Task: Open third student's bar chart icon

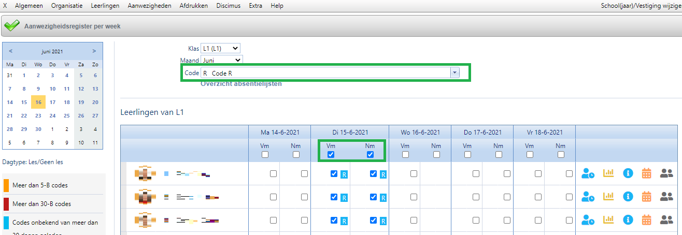Action: click(608, 220)
